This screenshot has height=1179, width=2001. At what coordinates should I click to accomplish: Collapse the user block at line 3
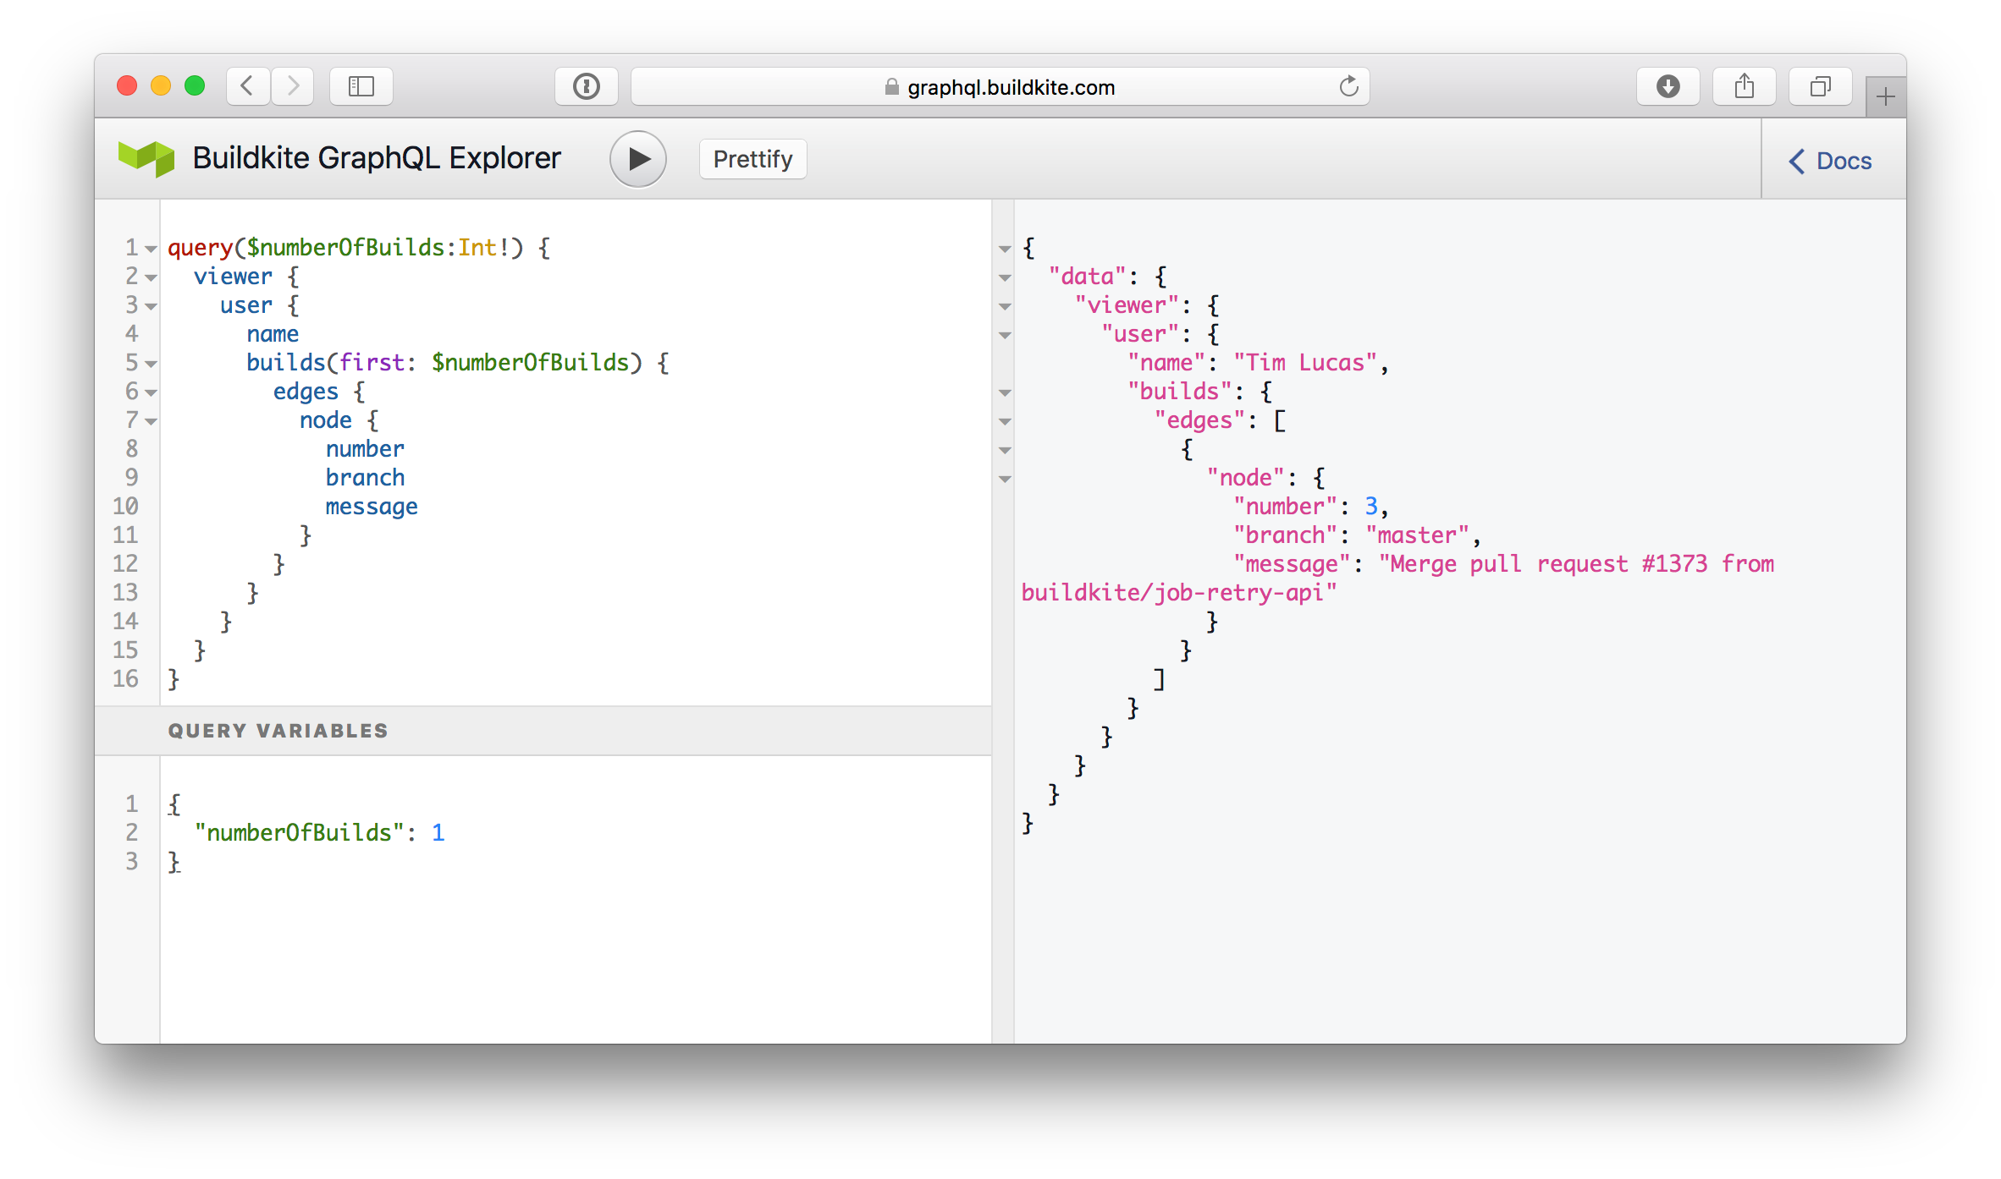coord(151,306)
